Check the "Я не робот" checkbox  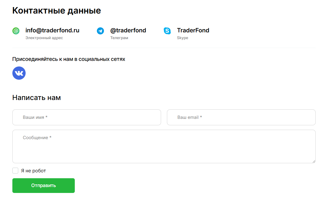(x=15, y=171)
